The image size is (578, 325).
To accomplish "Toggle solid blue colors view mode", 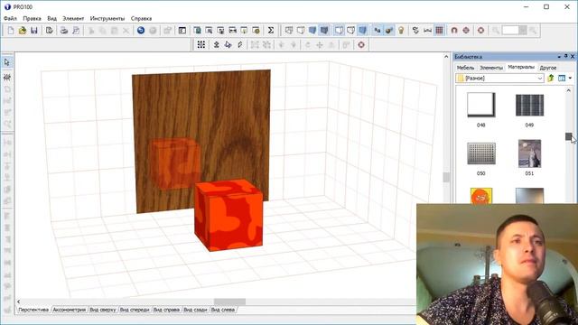I will point(312,31).
